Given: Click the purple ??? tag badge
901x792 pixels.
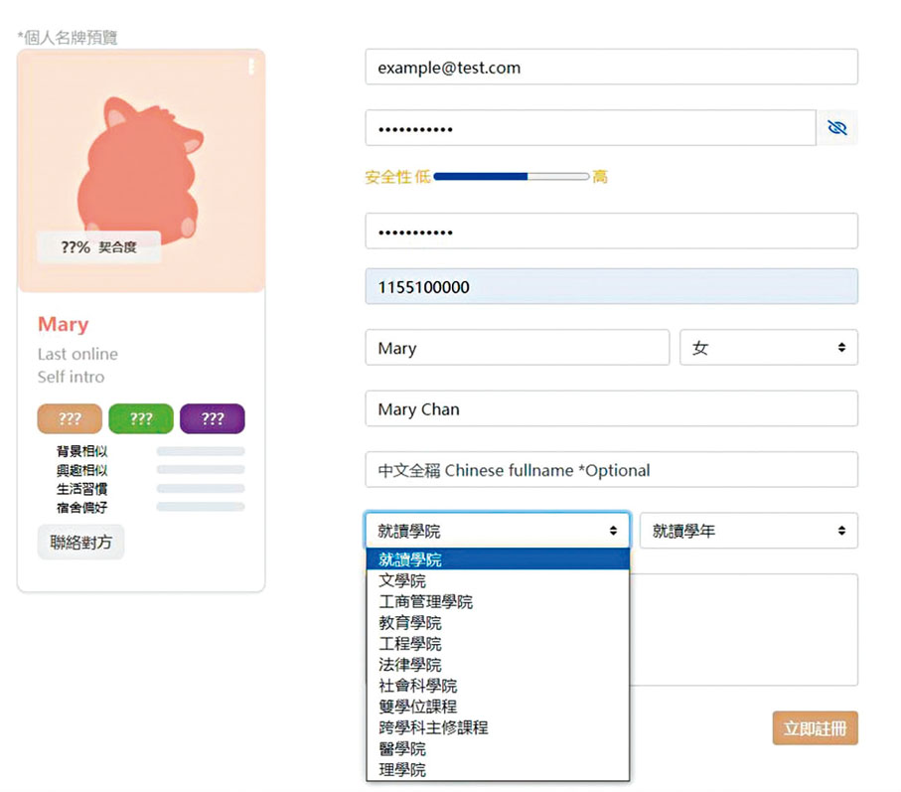Looking at the screenshot, I should [212, 418].
